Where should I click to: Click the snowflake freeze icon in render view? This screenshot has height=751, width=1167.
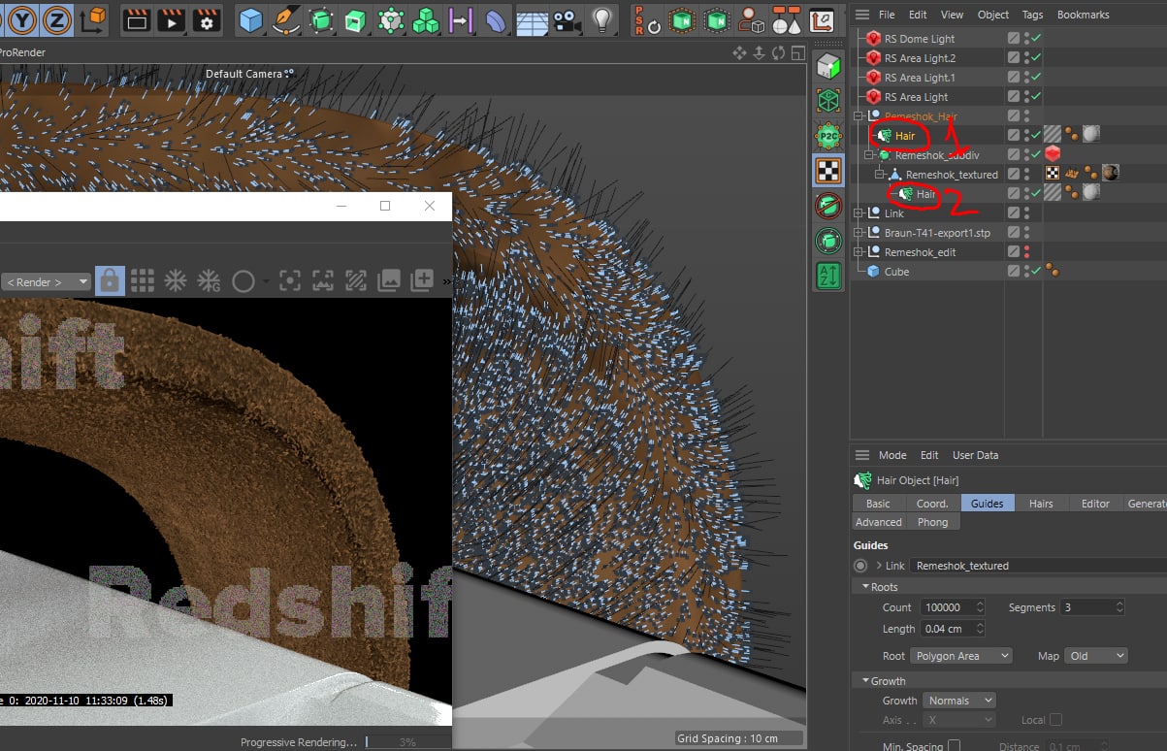(176, 280)
